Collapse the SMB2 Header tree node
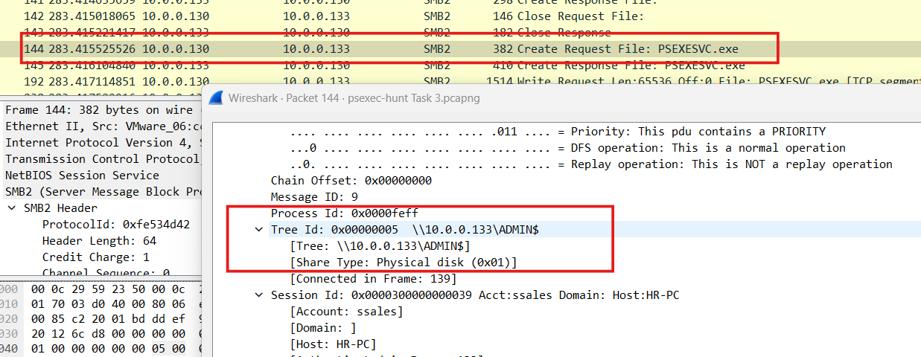This screenshot has height=357, width=921. (12, 208)
